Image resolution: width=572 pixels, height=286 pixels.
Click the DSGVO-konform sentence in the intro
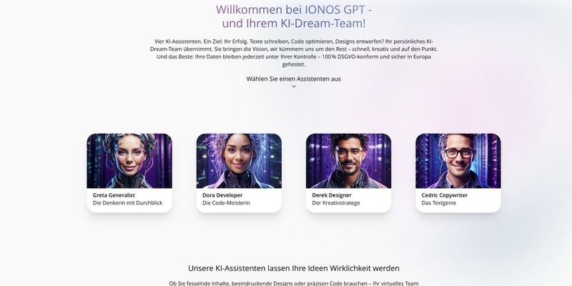coord(294,61)
